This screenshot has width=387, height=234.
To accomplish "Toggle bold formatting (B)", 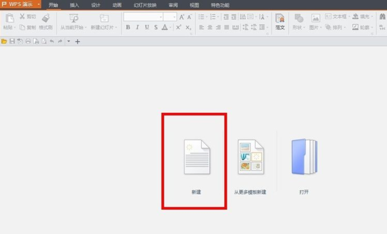I will pos(128,27).
